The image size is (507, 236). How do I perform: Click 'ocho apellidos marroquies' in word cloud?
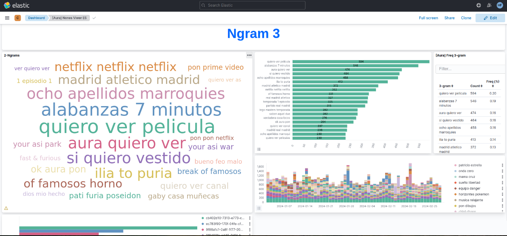(126, 94)
